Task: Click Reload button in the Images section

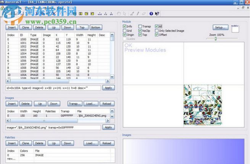Action: tap(107, 104)
